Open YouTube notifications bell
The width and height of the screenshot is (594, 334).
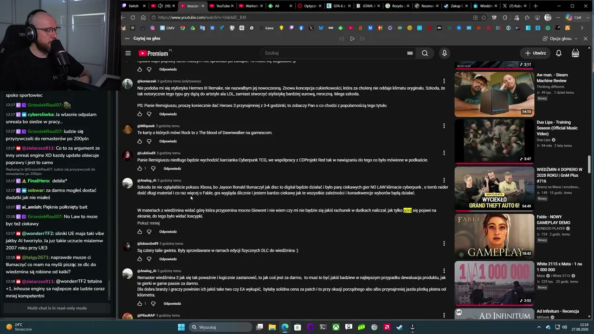click(559, 53)
